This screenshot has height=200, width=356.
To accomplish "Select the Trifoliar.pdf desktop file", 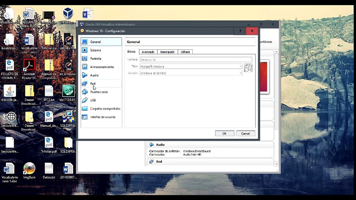I will 49,145.
